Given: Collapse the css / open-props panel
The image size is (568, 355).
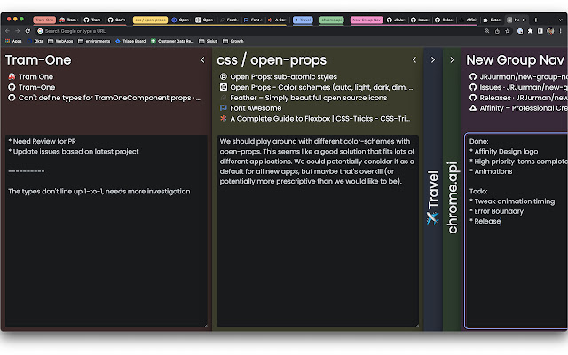Looking at the screenshot, I should [x=414, y=60].
